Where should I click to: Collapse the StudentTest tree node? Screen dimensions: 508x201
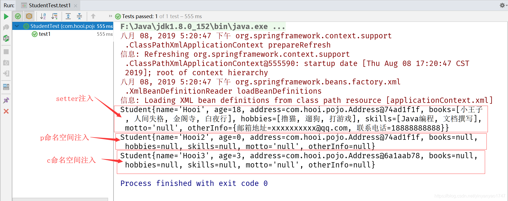point(17,26)
